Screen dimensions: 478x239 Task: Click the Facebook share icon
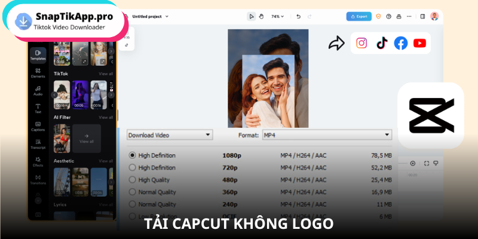pos(401,43)
